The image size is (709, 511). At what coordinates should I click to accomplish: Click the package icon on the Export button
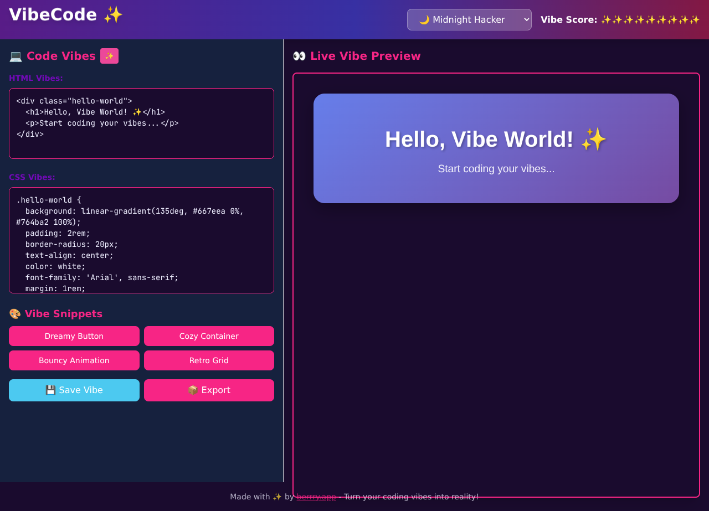(x=192, y=390)
